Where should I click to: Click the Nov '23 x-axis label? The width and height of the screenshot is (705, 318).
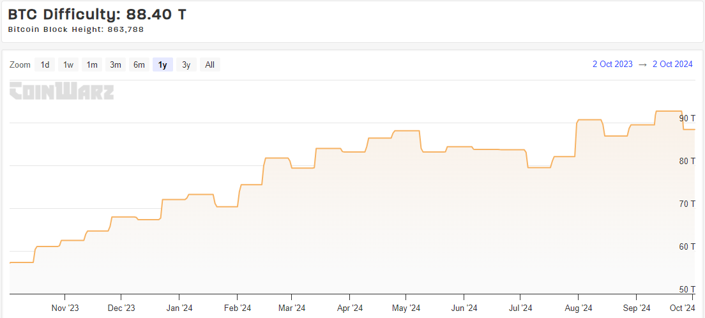click(65, 308)
